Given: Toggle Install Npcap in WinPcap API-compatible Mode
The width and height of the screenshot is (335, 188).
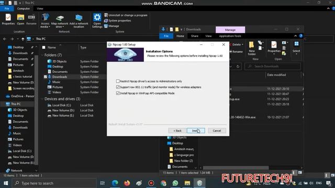Looking at the screenshot, I should coord(118,93).
